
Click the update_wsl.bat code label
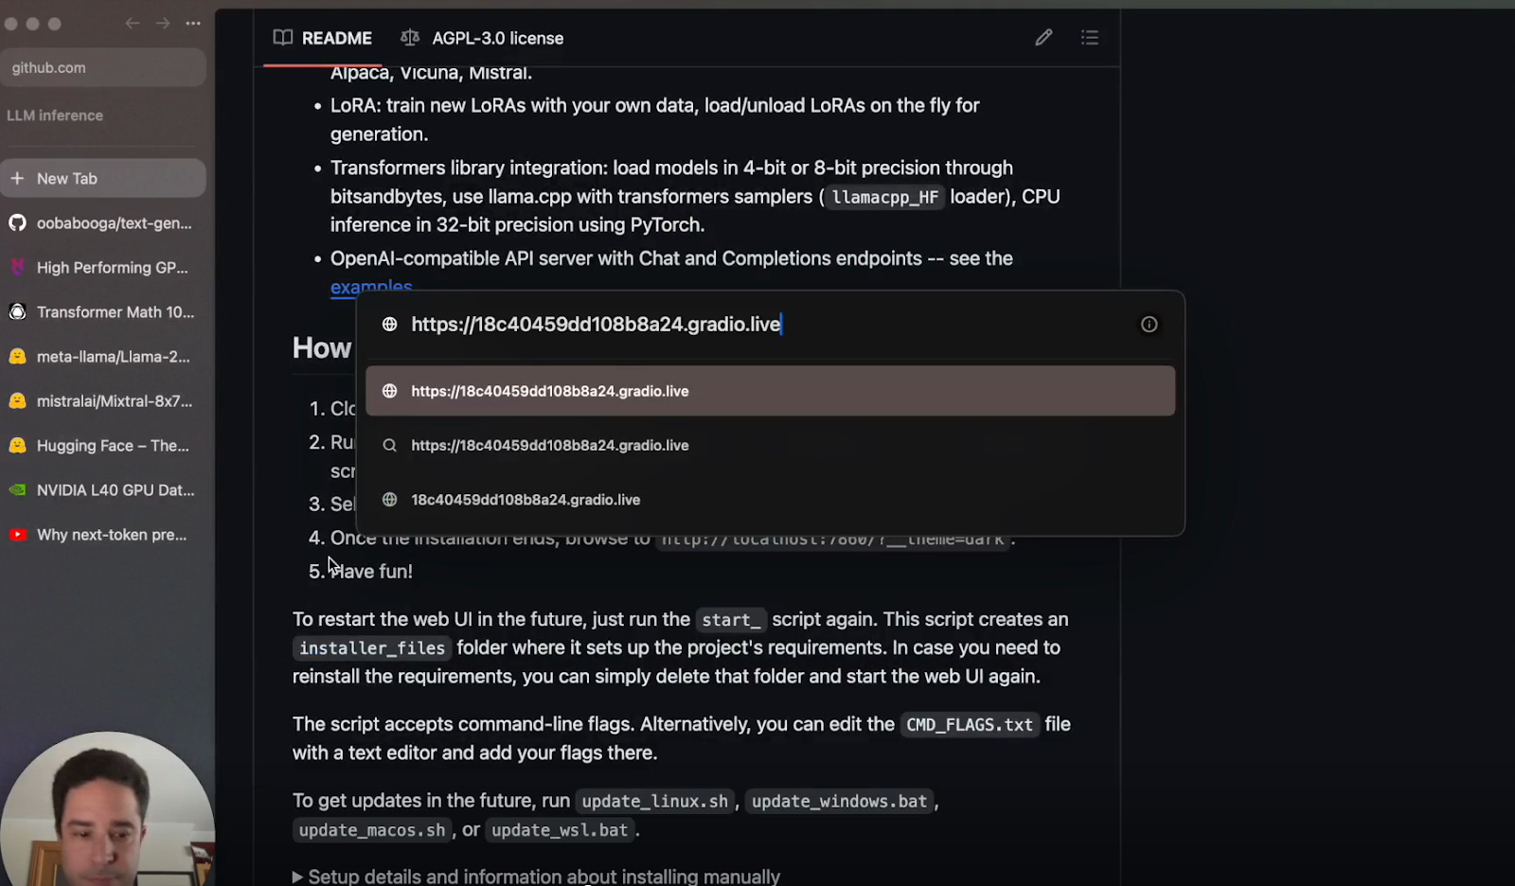point(560,830)
